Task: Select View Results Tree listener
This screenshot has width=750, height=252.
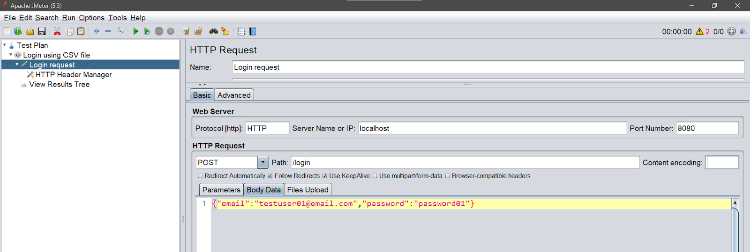Action: pyautogui.click(x=59, y=84)
